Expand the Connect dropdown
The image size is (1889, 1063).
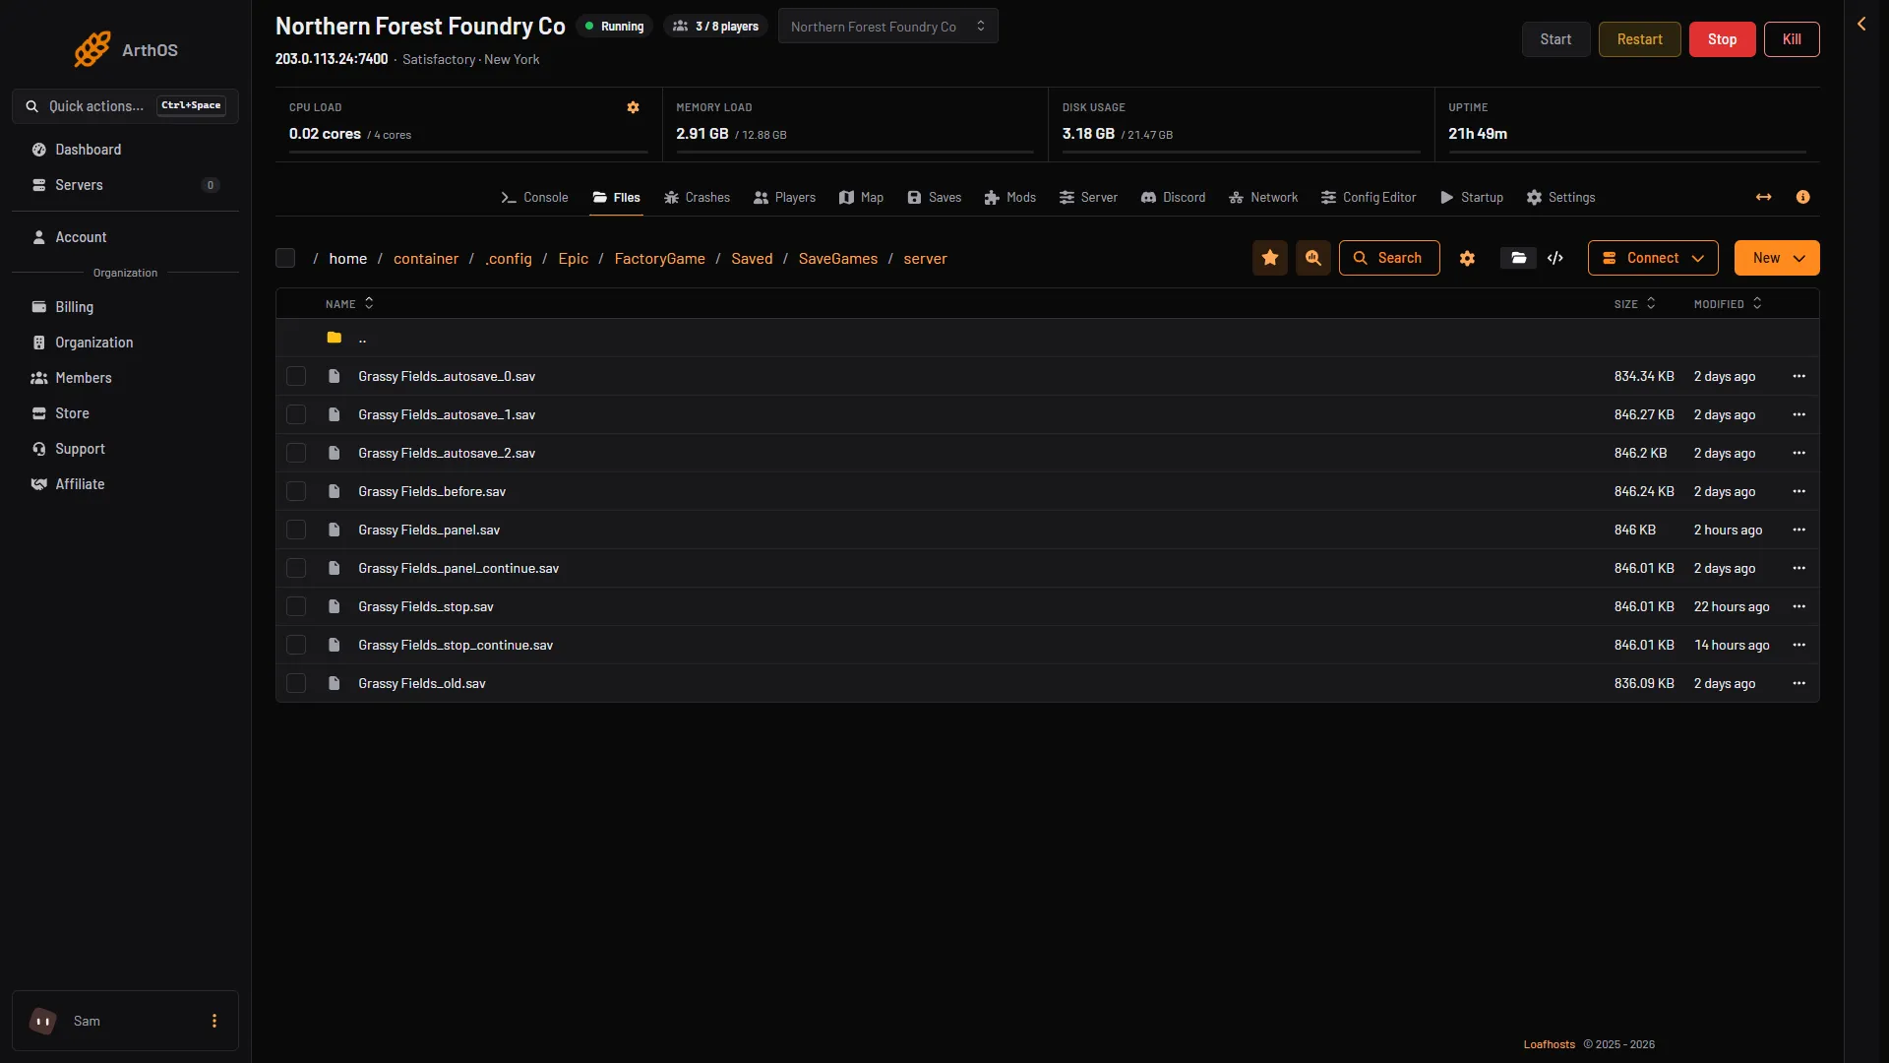(1653, 258)
